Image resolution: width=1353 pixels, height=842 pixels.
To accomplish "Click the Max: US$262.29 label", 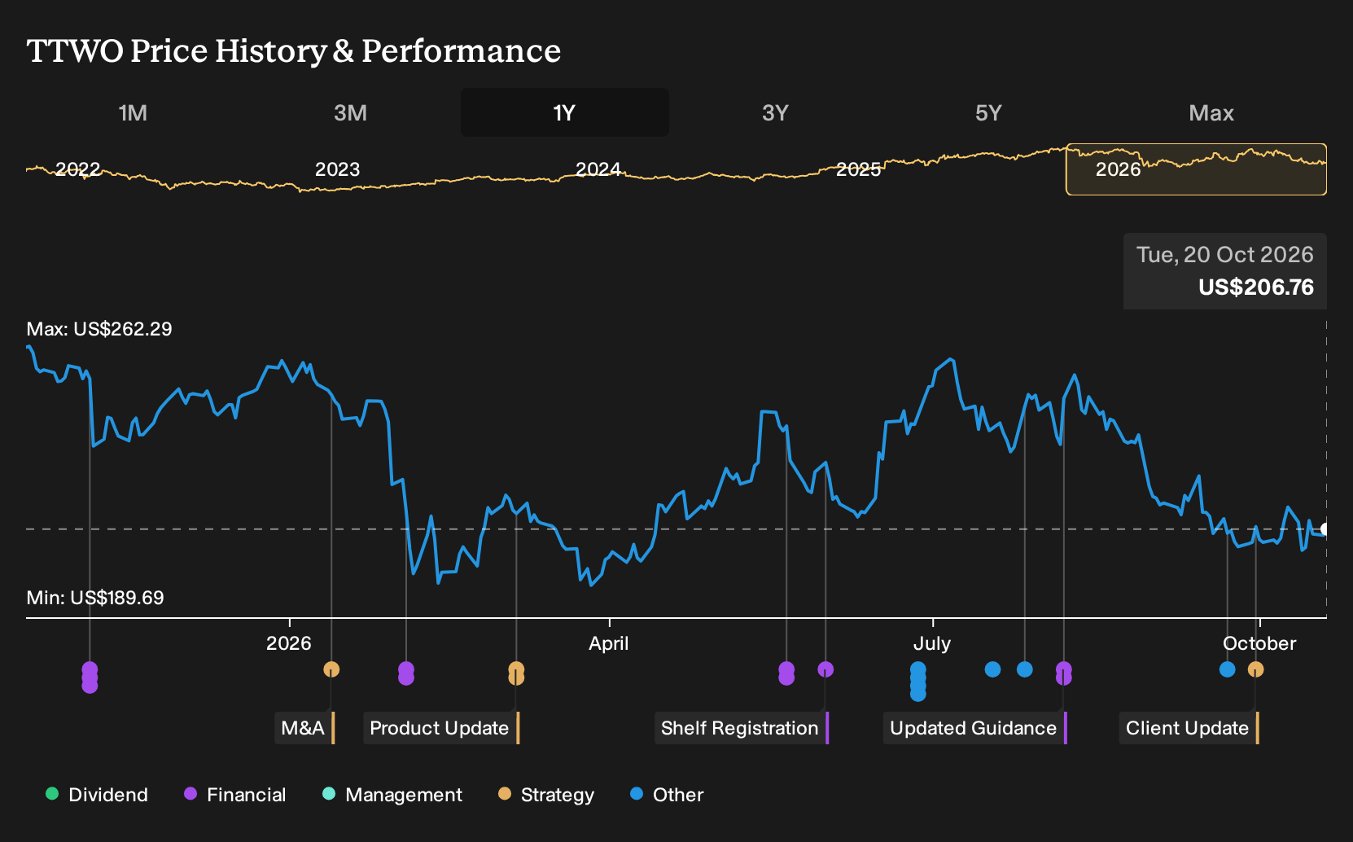I will click(x=99, y=329).
